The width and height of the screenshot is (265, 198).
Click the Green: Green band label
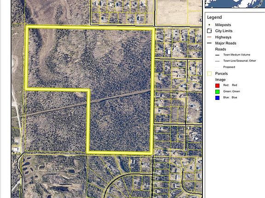point(231,91)
